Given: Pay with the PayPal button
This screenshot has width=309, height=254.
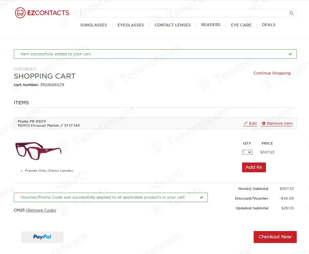Looking at the screenshot, I should point(42,237).
